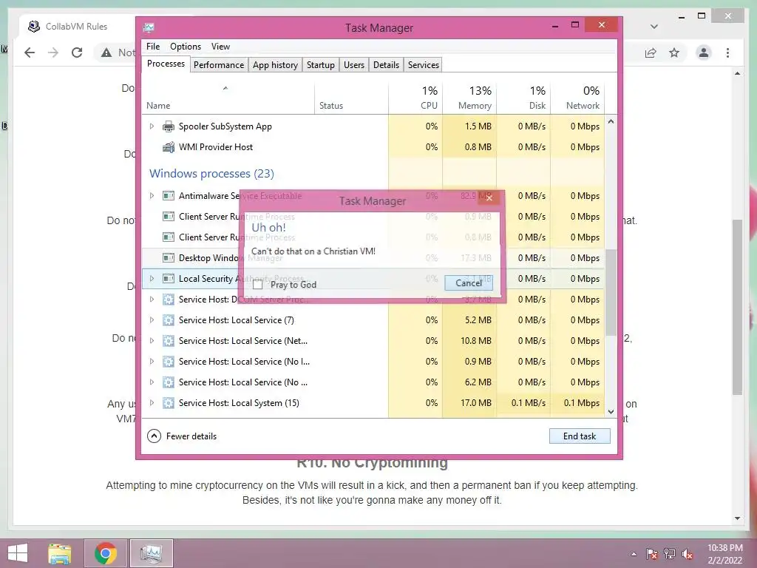Expand Service Host: DCOM Server row
This screenshot has height=568, width=757.
152,300
